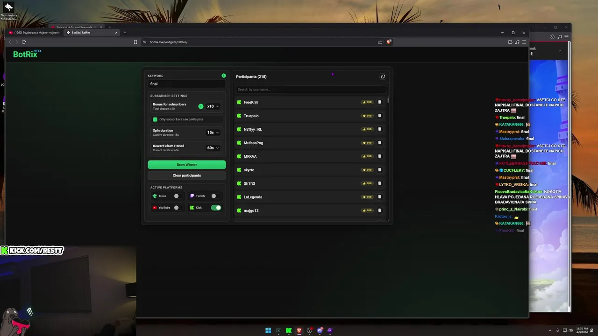Go back using the browser back arrow

tap(10, 42)
